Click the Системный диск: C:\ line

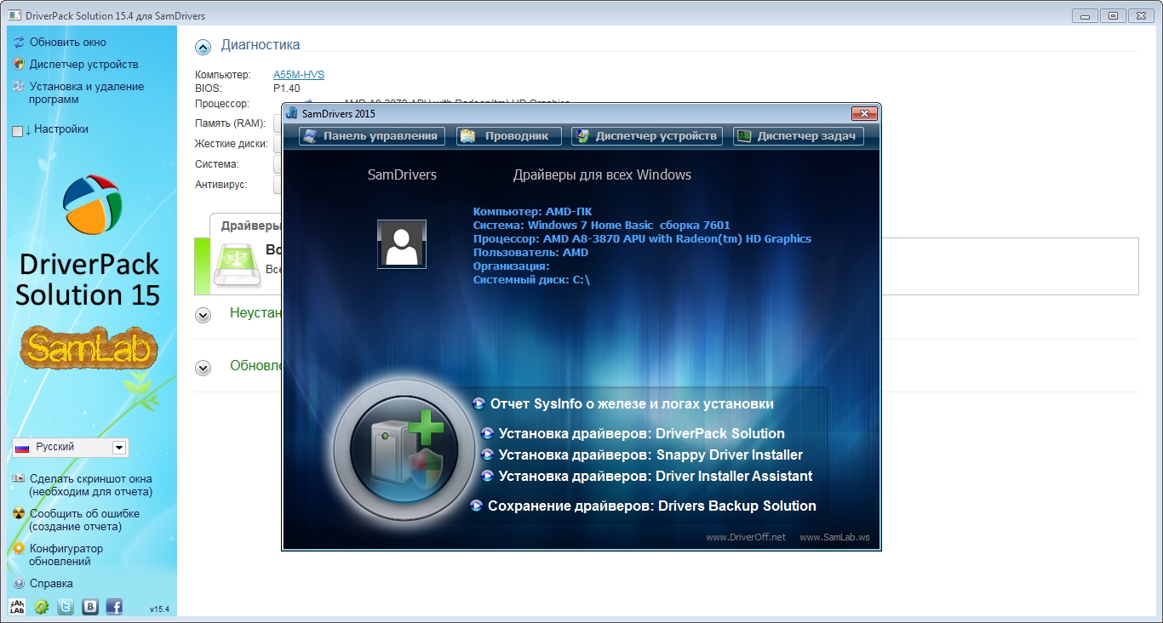point(531,279)
